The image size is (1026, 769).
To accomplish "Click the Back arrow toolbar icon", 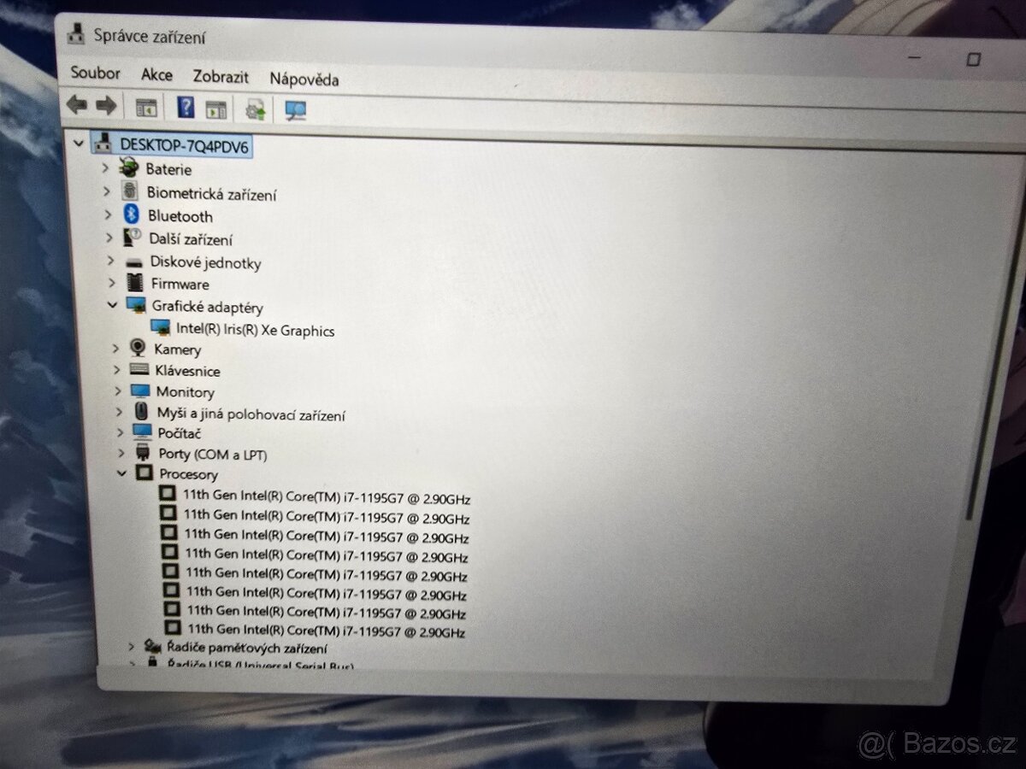I will (x=77, y=106).
